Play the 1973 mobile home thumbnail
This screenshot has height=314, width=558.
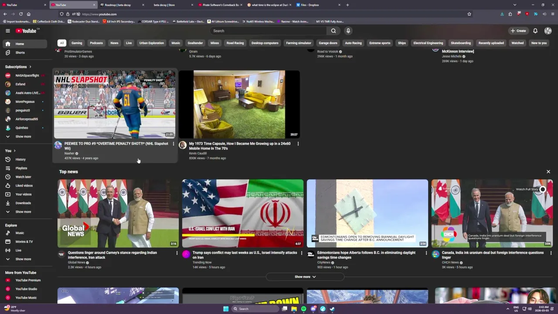[239, 104]
